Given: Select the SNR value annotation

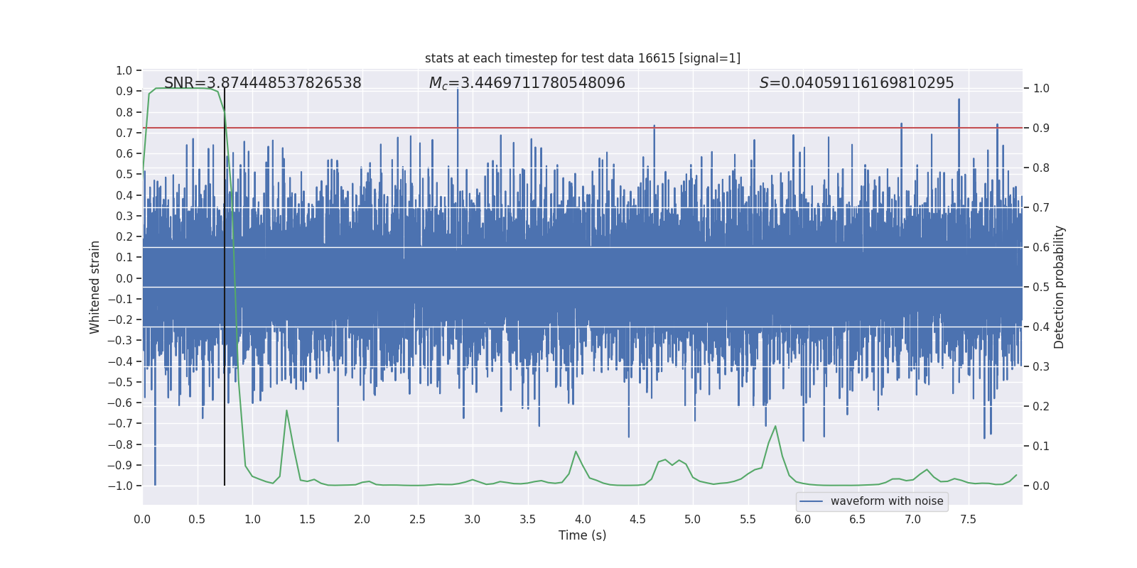Looking at the screenshot, I should click(263, 83).
